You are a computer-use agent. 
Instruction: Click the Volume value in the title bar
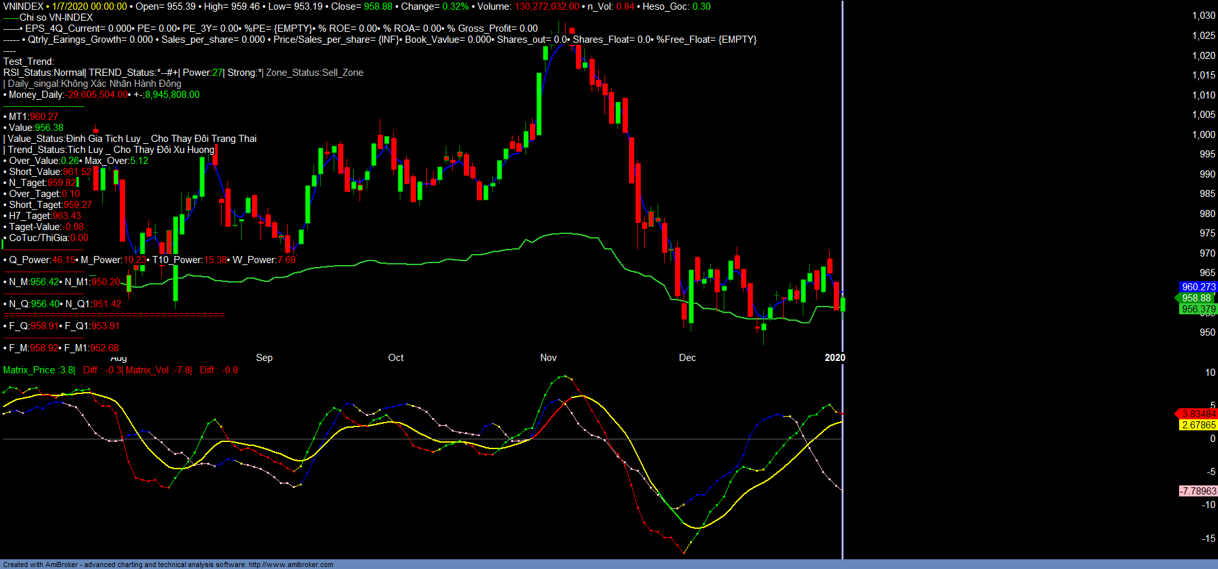(547, 6)
